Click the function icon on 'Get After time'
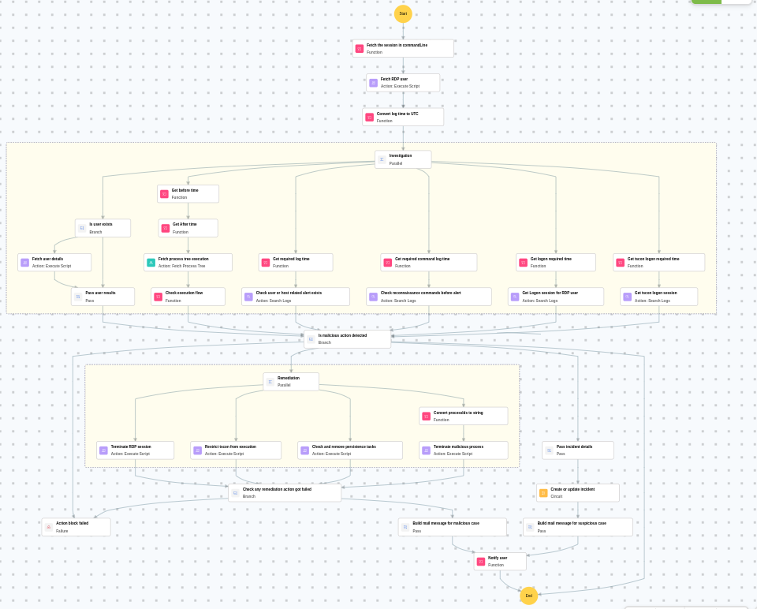 166,228
